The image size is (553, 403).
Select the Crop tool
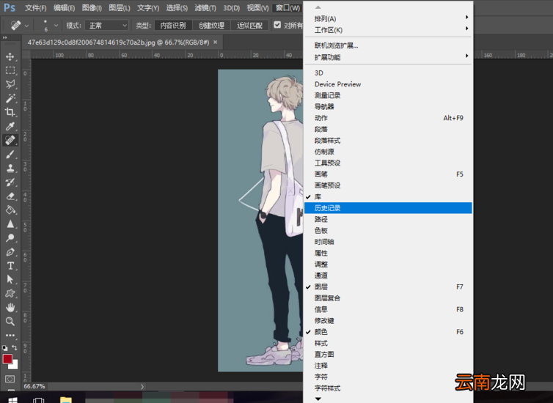10,112
